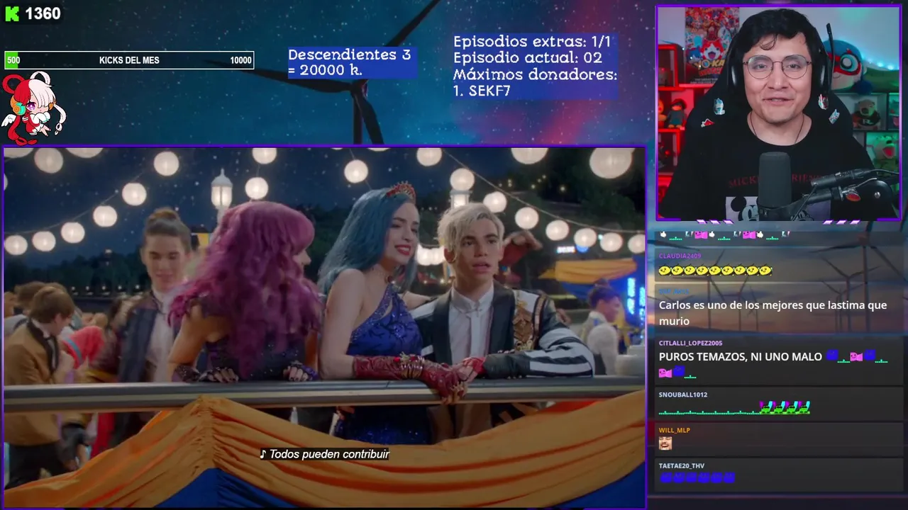Click the SNOUBALL1012 username in chat
The width and height of the screenshot is (908, 510).
pos(682,395)
